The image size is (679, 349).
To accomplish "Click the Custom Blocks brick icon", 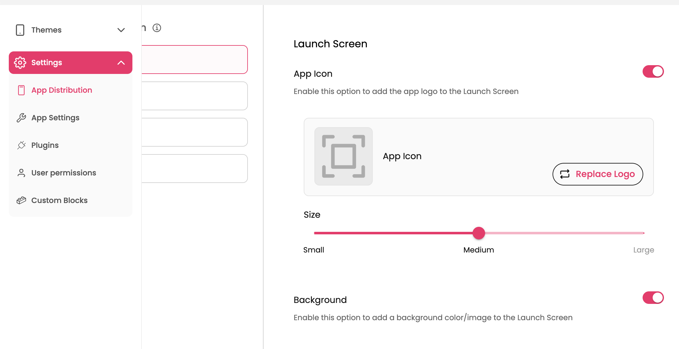I will [x=21, y=201].
